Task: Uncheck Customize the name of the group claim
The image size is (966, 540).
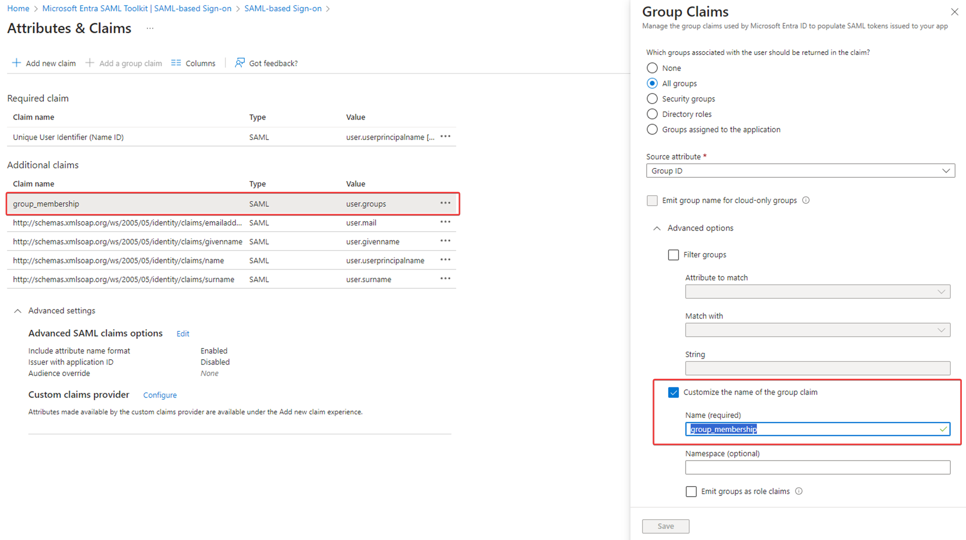Action: (x=673, y=392)
